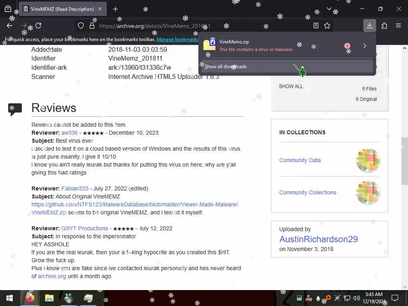Viewport: 408px width, 306px height.
Task: Open the picture viewer taskbar app
Action: click(88, 298)
